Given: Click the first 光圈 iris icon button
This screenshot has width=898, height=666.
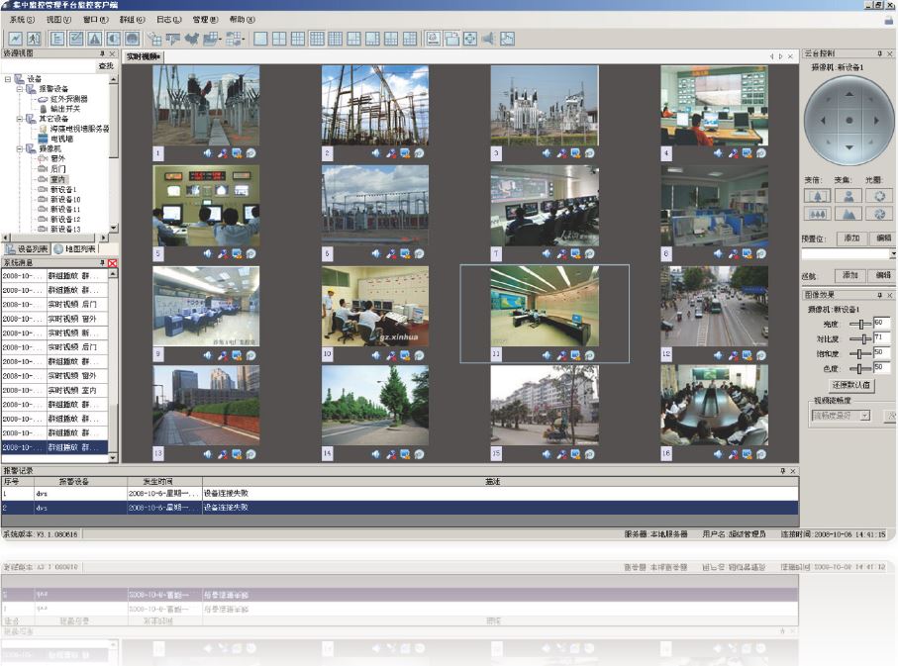Looking at the screenshot, I should 878,196.
